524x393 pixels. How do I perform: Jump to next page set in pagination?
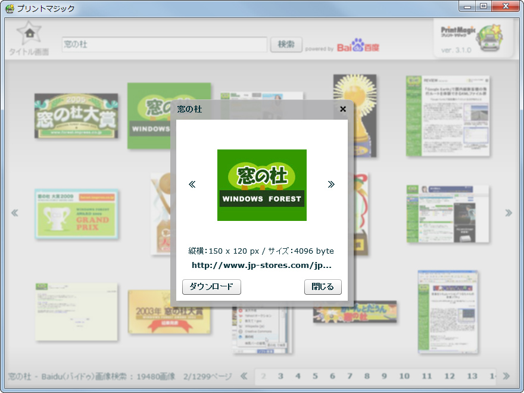pos(506,376)
